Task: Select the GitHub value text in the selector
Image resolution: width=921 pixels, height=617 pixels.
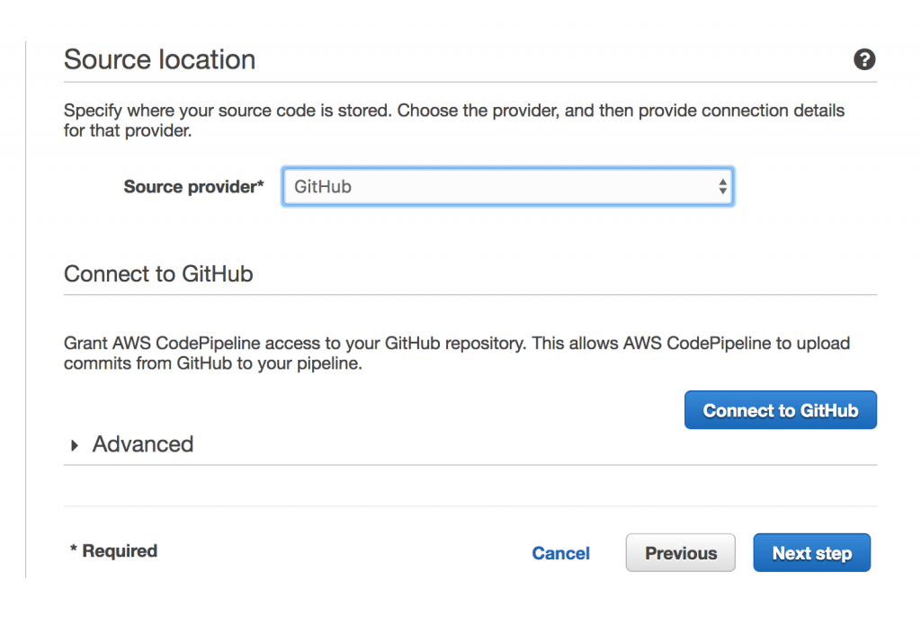Action: (323, 187)
